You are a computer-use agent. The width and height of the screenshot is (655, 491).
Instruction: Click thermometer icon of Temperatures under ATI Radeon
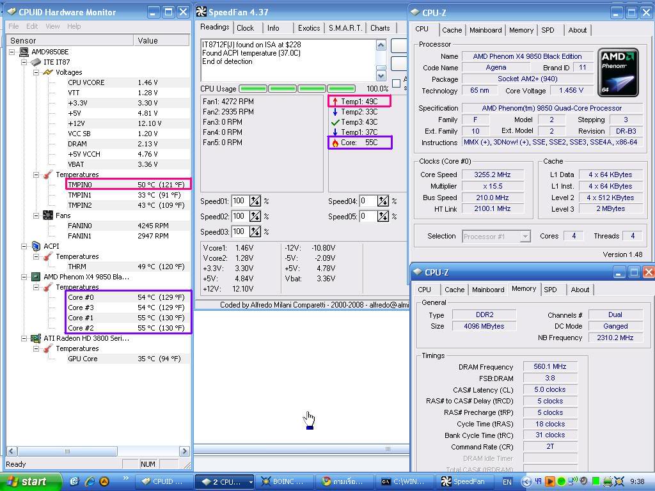(x=48, y=348)
